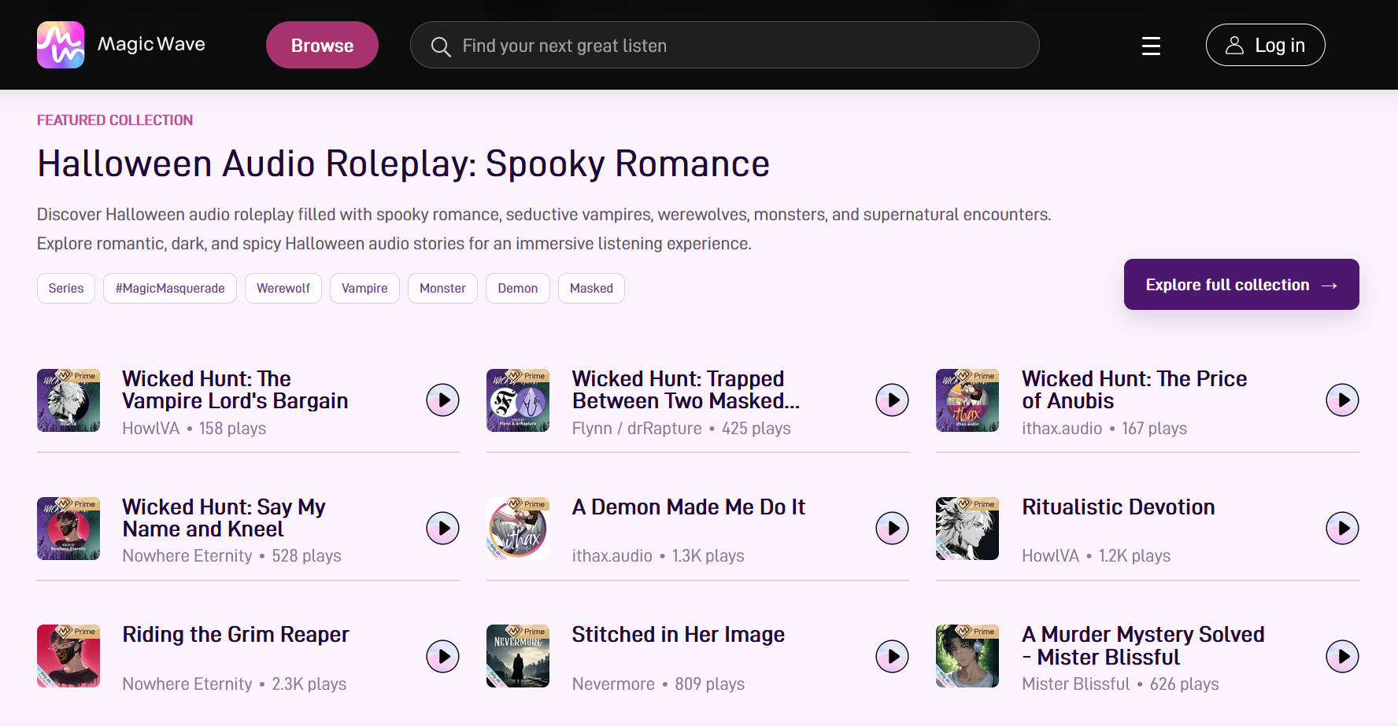Play Wicked Hunt: Trapped Between Two Masked
1398x726 pixels.
(893, 400)
